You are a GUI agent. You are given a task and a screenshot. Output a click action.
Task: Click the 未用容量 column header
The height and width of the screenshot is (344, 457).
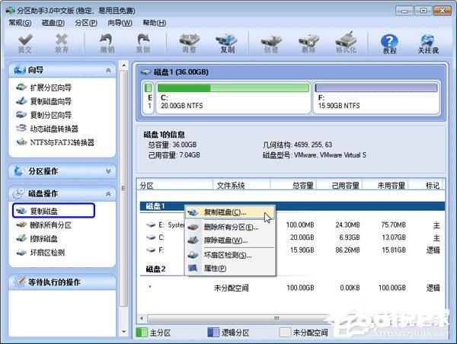pos(385,185)
